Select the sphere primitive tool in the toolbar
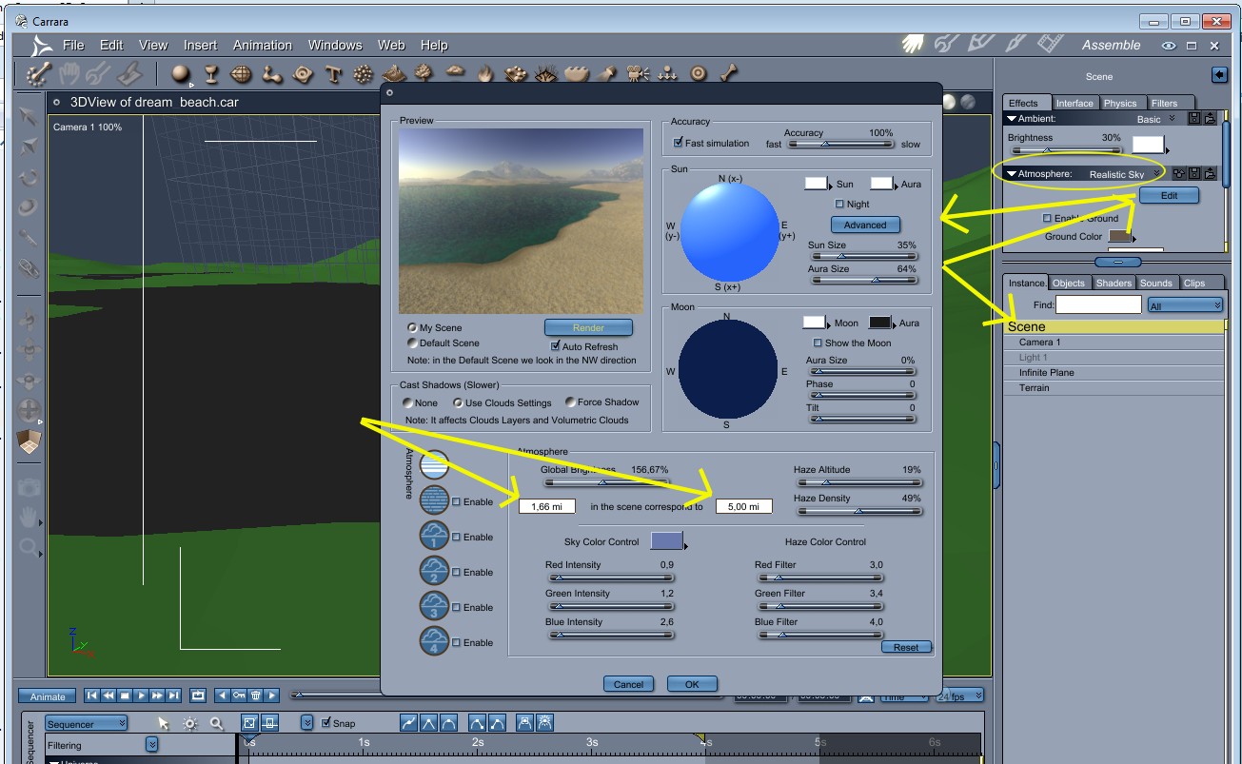The width and height of the screenshot is (1242, 764). point(180,73)
